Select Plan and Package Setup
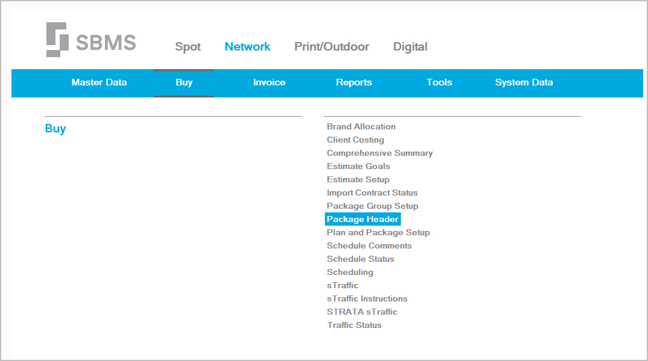The height and width of the screenshot is (361, 648). pyautogui.click(x=379, y=232)
